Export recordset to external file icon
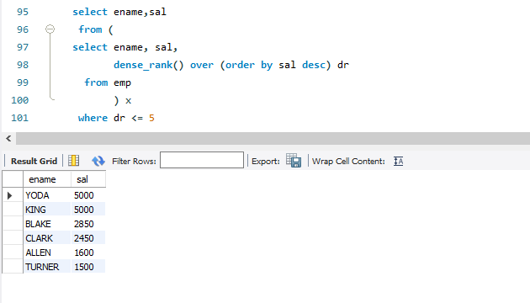The height and width of the screenshot is (303, 530). (x=294, y=161)
